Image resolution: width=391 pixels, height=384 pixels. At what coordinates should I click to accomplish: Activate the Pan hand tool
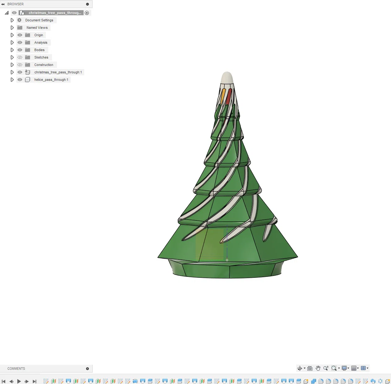pos(318,368)
